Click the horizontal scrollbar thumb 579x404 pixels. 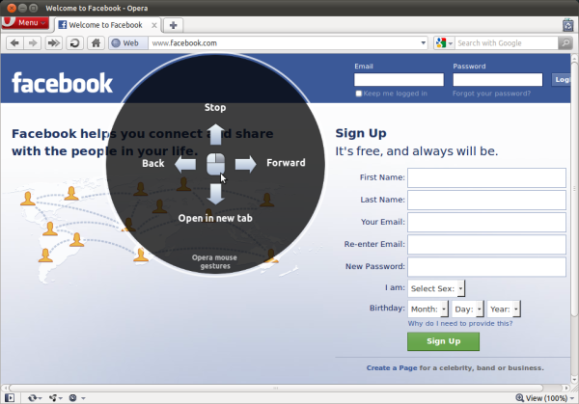click(x=276, y=389)
